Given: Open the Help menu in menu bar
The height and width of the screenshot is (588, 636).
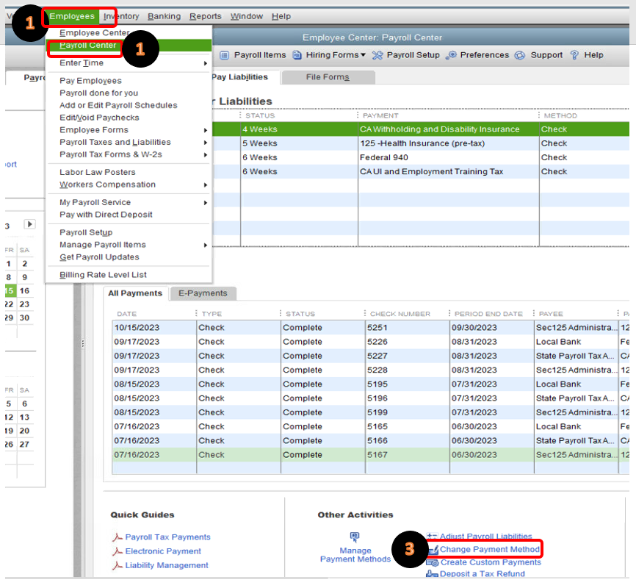Looking at the screenshot, I should pyautogui.click(x=281, y=16).
